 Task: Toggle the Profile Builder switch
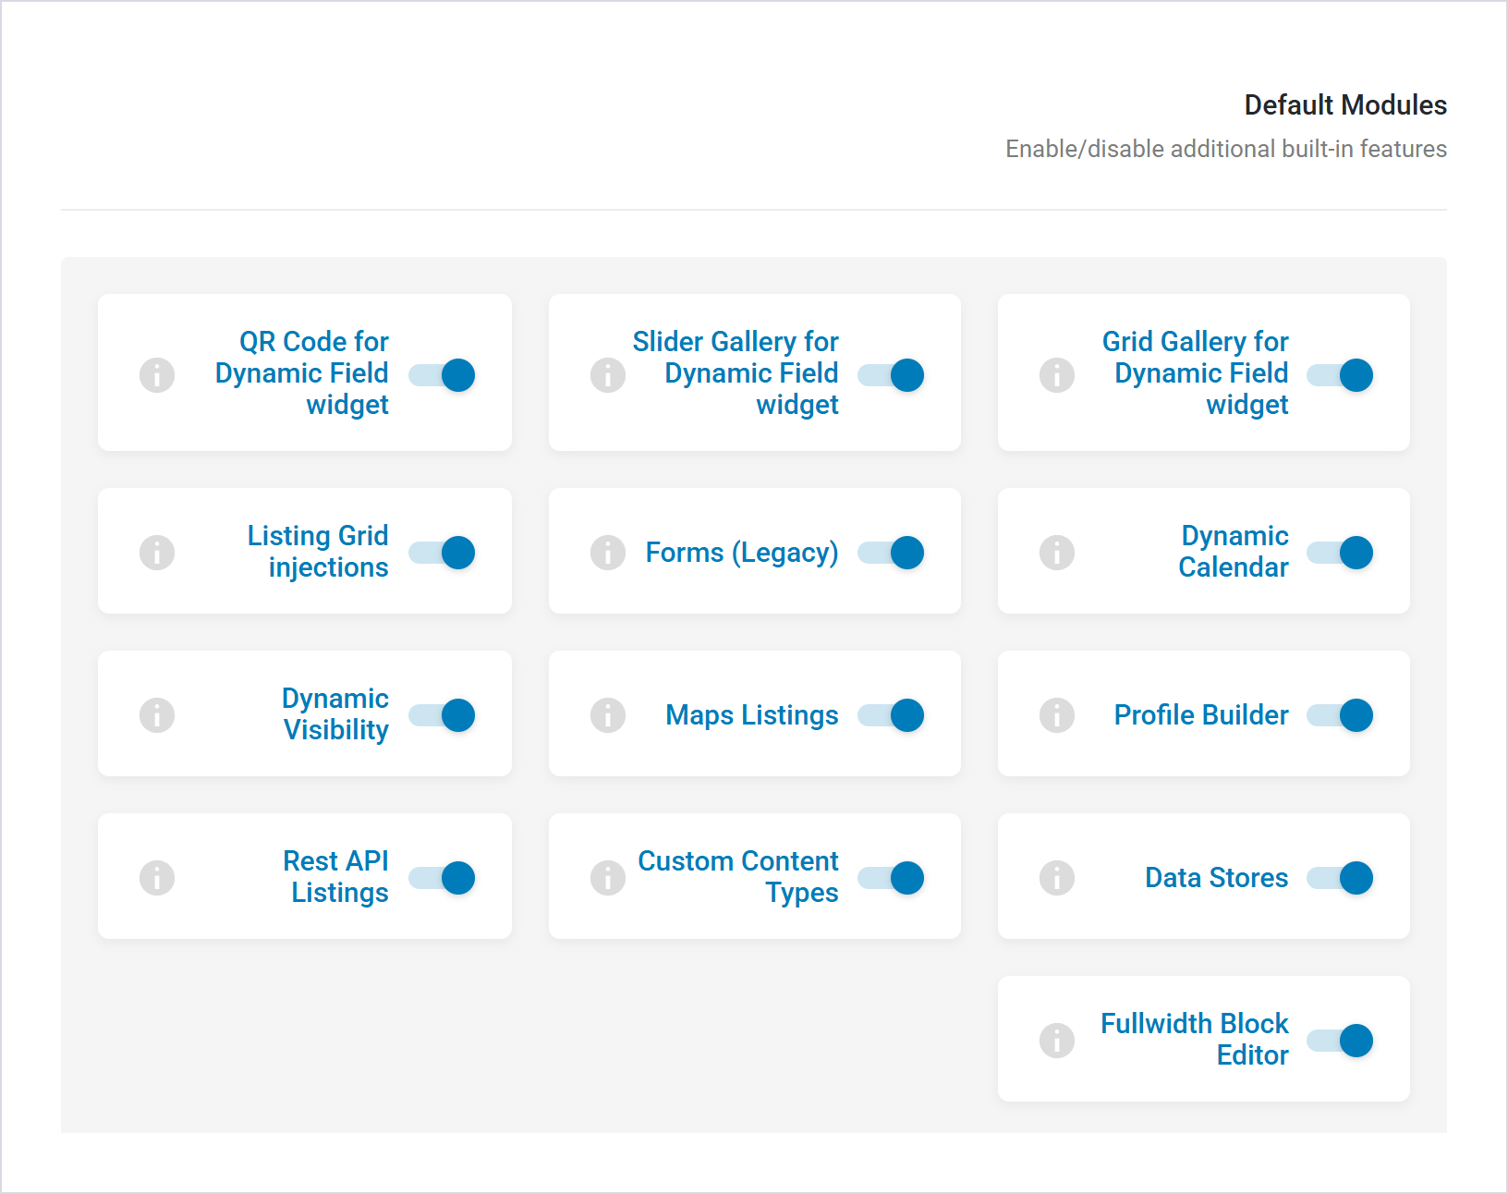tap(1340, 715)
